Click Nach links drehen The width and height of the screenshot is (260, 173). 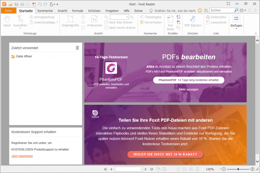pyautogui.click(x=118, y=22)
